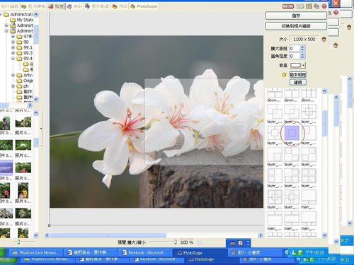Click the folder tree scroll right arrow

[x=30, y=105]
